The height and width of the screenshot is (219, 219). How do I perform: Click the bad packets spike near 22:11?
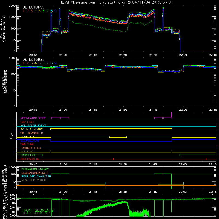tap(206, 159)
